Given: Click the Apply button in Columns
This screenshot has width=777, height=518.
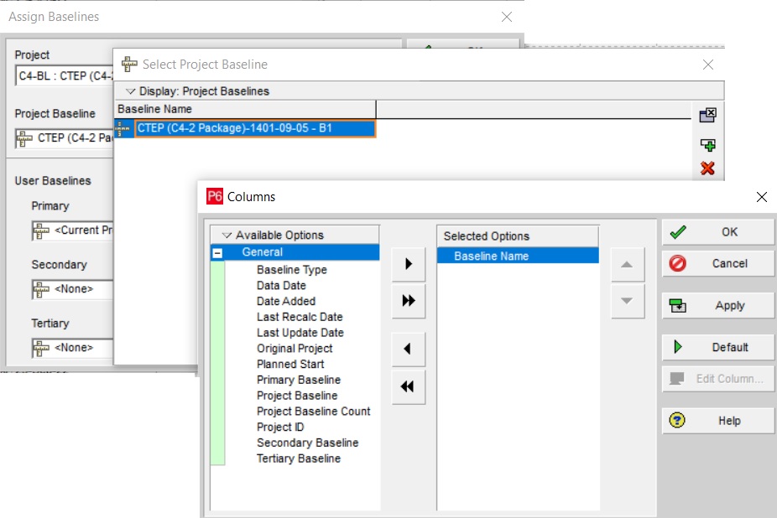Looking at the screenshot, I should click(718, 306).
